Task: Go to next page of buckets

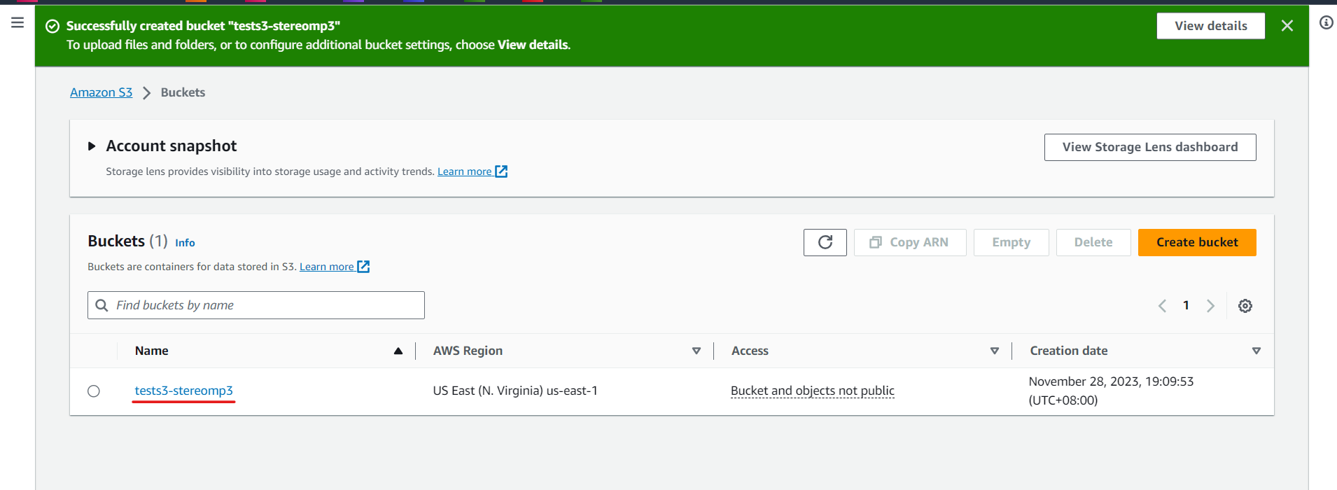Action: click(x=1210, y=306)
